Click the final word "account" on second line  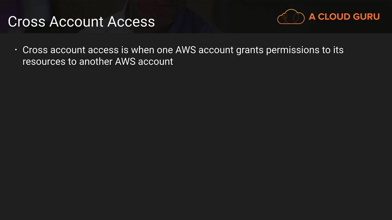(156, 61)
